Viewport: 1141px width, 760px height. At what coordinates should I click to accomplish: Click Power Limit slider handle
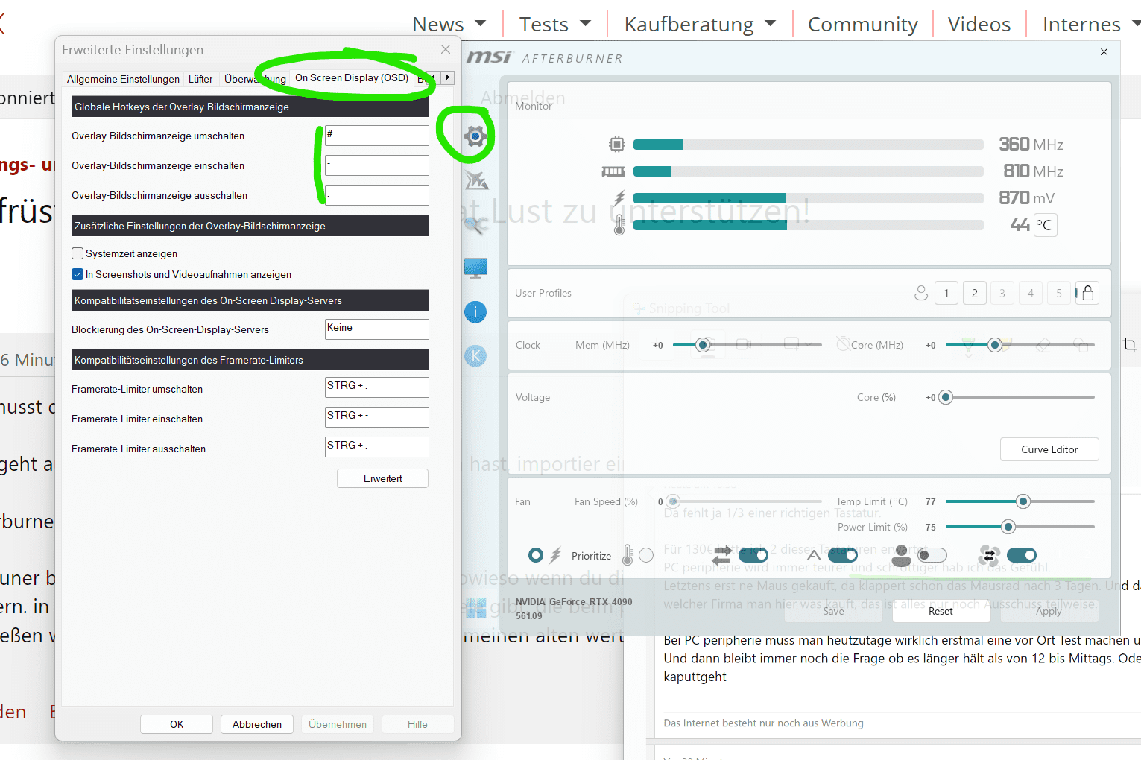click(1008, 527)
